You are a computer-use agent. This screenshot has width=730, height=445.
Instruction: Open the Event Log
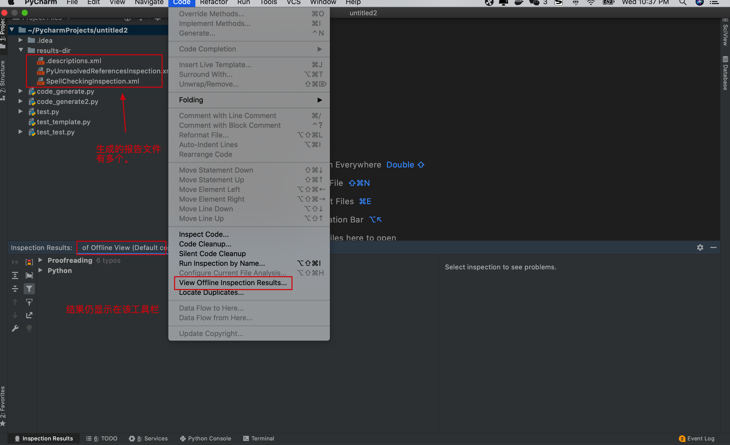[697, 438]
